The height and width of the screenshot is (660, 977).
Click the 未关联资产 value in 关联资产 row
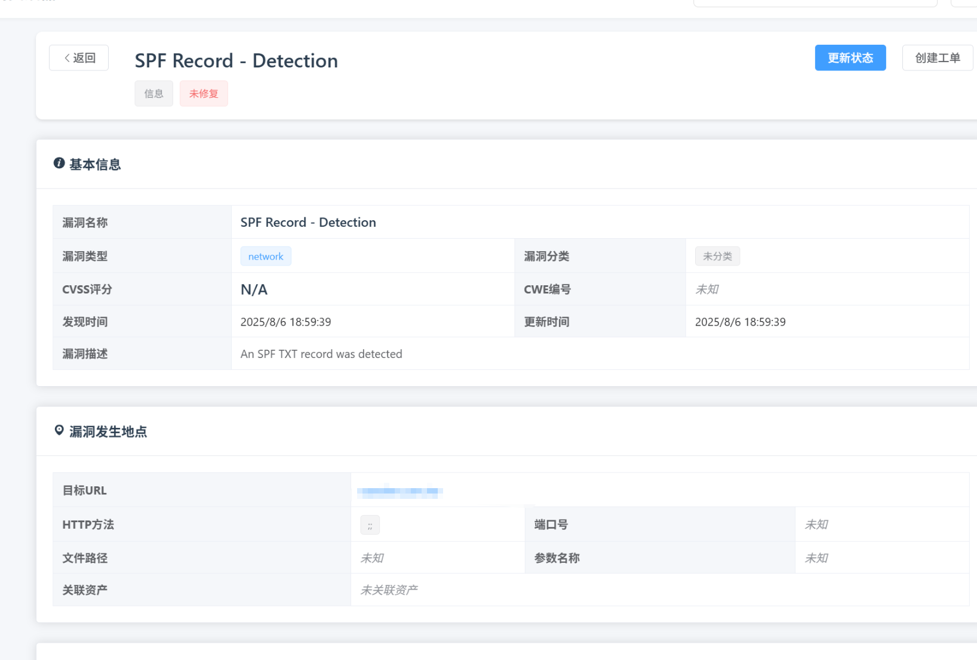(389, 590)
